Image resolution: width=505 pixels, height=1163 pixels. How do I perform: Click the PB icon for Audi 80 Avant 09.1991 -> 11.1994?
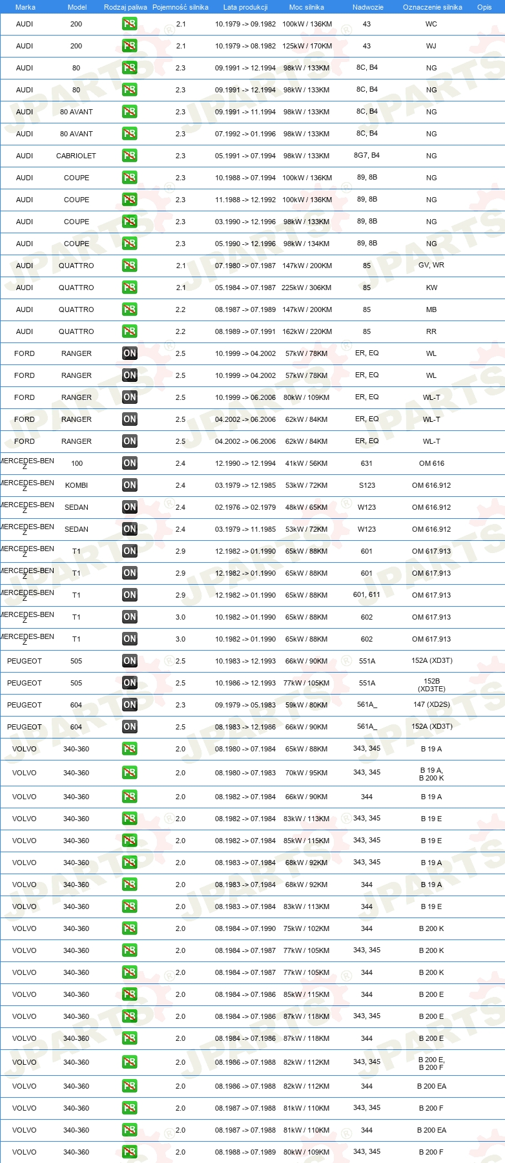coord(130,112)
